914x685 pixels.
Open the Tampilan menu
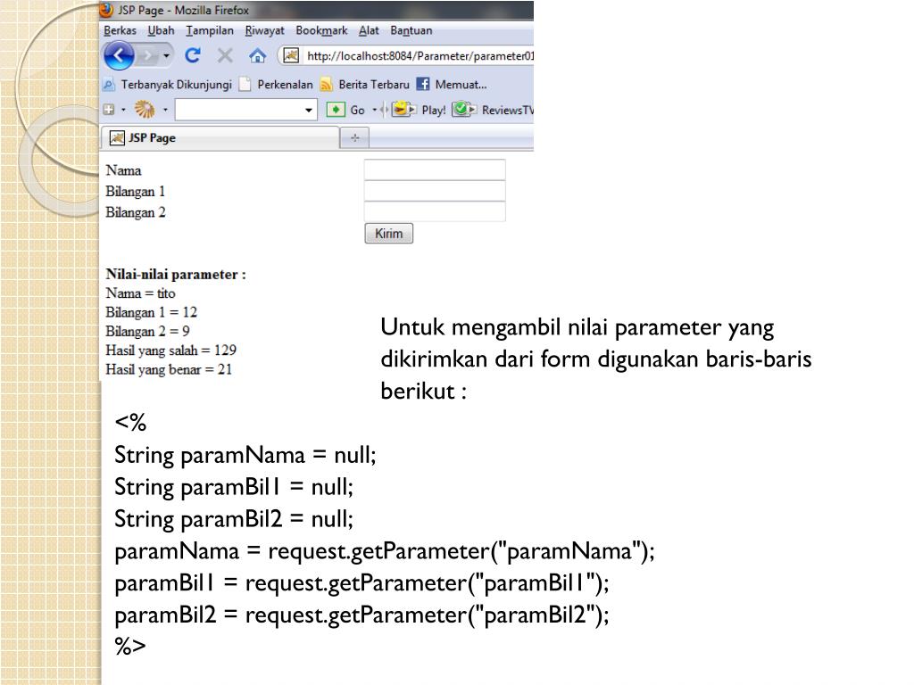210,30
